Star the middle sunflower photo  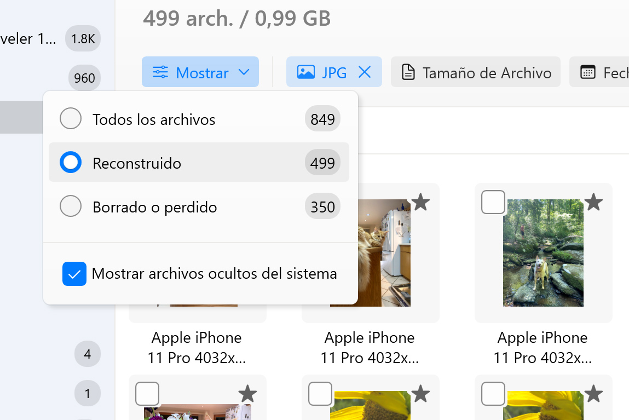(420, 394)
